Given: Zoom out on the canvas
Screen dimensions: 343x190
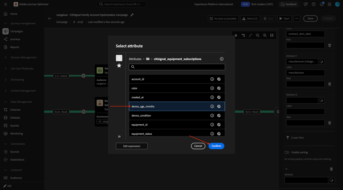Looking at the screenshot, I should coord(257,35).
